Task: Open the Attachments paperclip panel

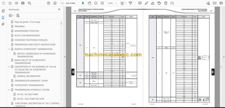Action: (3, 24)
